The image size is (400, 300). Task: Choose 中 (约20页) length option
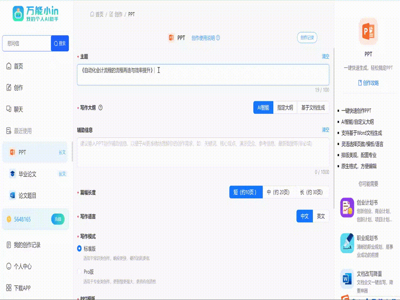pyautogui.click(x=278, y=192)
